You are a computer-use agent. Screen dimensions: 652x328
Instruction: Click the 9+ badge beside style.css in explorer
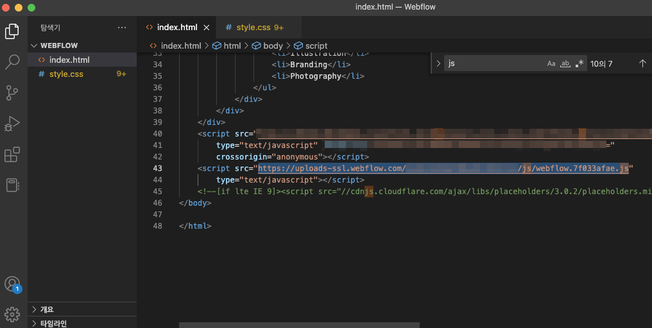click(121, 74)
